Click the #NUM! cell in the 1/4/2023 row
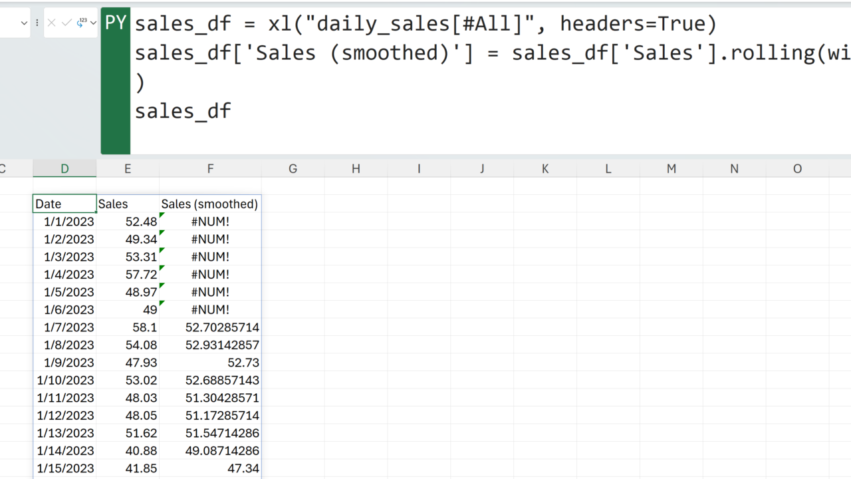The height and width of the screenshot is (479, 851). [x=210, y=275]
